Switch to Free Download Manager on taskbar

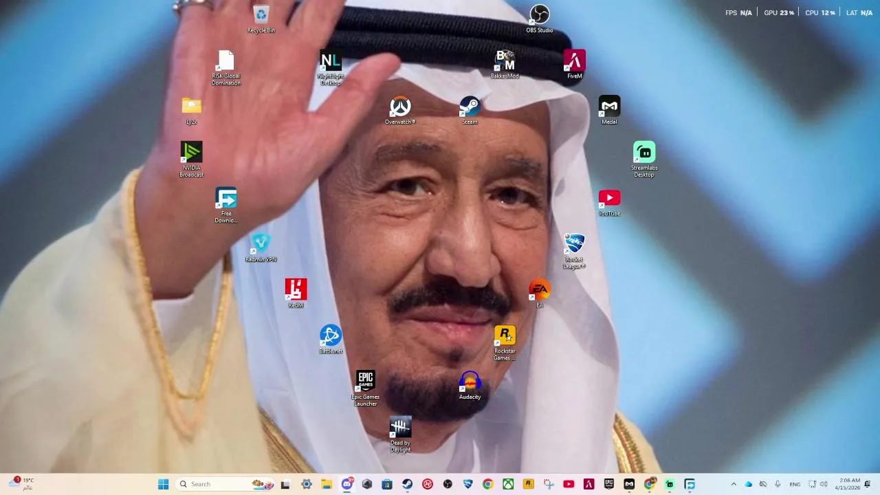tap(690, 484)
